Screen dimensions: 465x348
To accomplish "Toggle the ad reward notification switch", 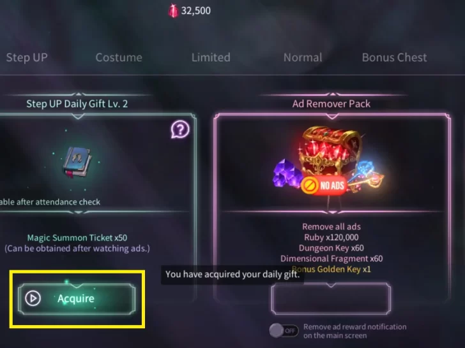I will (x=284, y=331).
